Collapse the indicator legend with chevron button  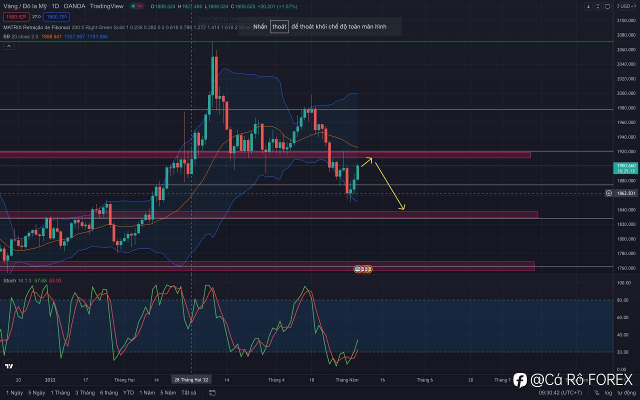coord(8,46)
